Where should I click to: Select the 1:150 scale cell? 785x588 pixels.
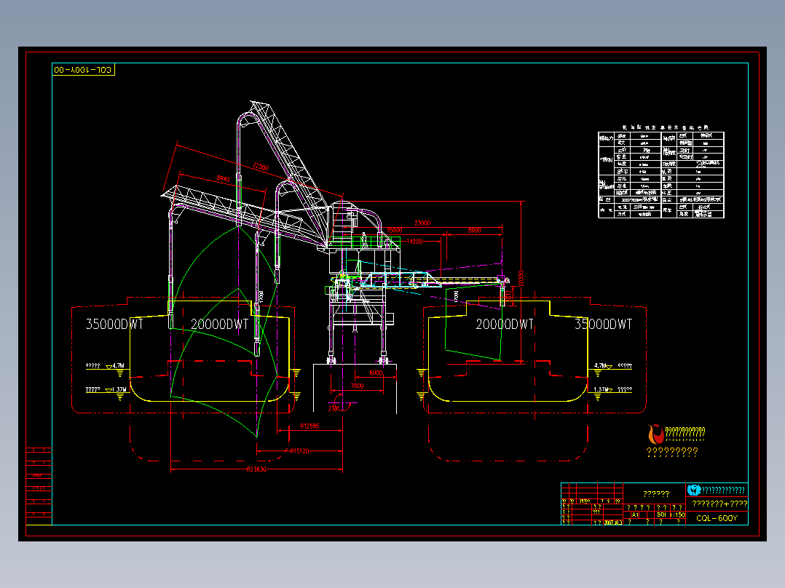[x=677, y=514]
